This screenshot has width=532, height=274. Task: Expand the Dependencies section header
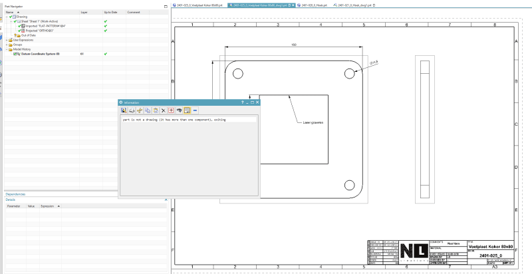point(15,194)
